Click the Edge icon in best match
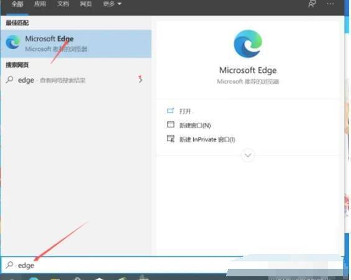 pyautogui.click(x=13, y=42)
